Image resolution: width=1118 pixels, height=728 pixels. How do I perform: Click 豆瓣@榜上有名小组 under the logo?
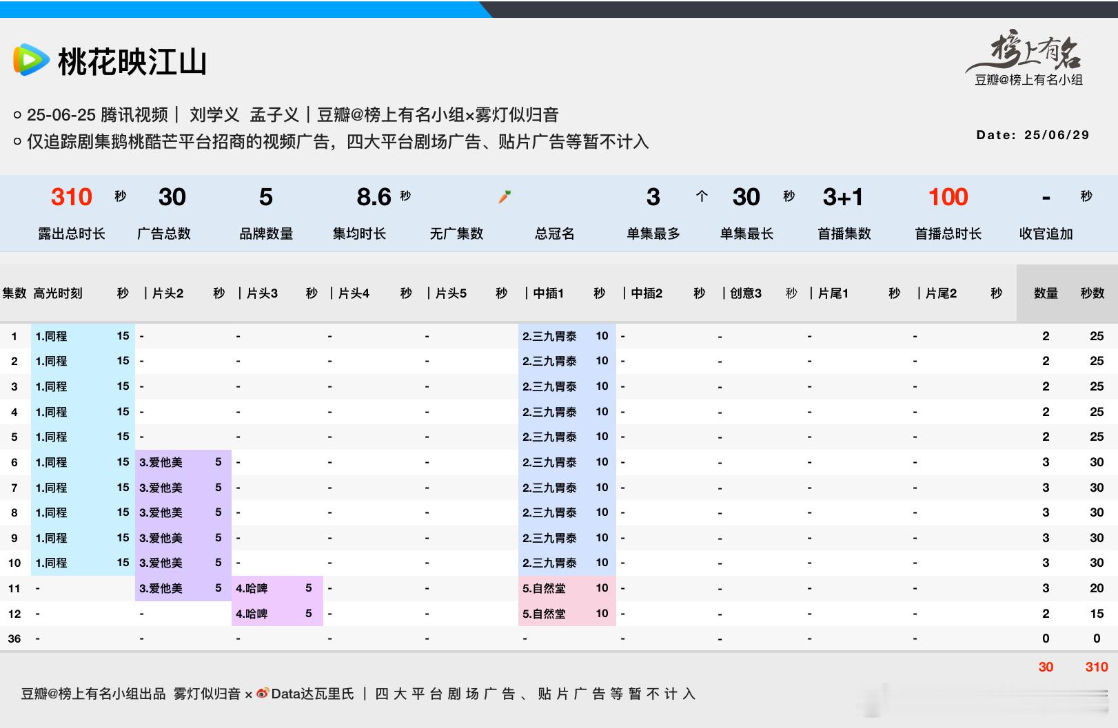pos(1028,80)
